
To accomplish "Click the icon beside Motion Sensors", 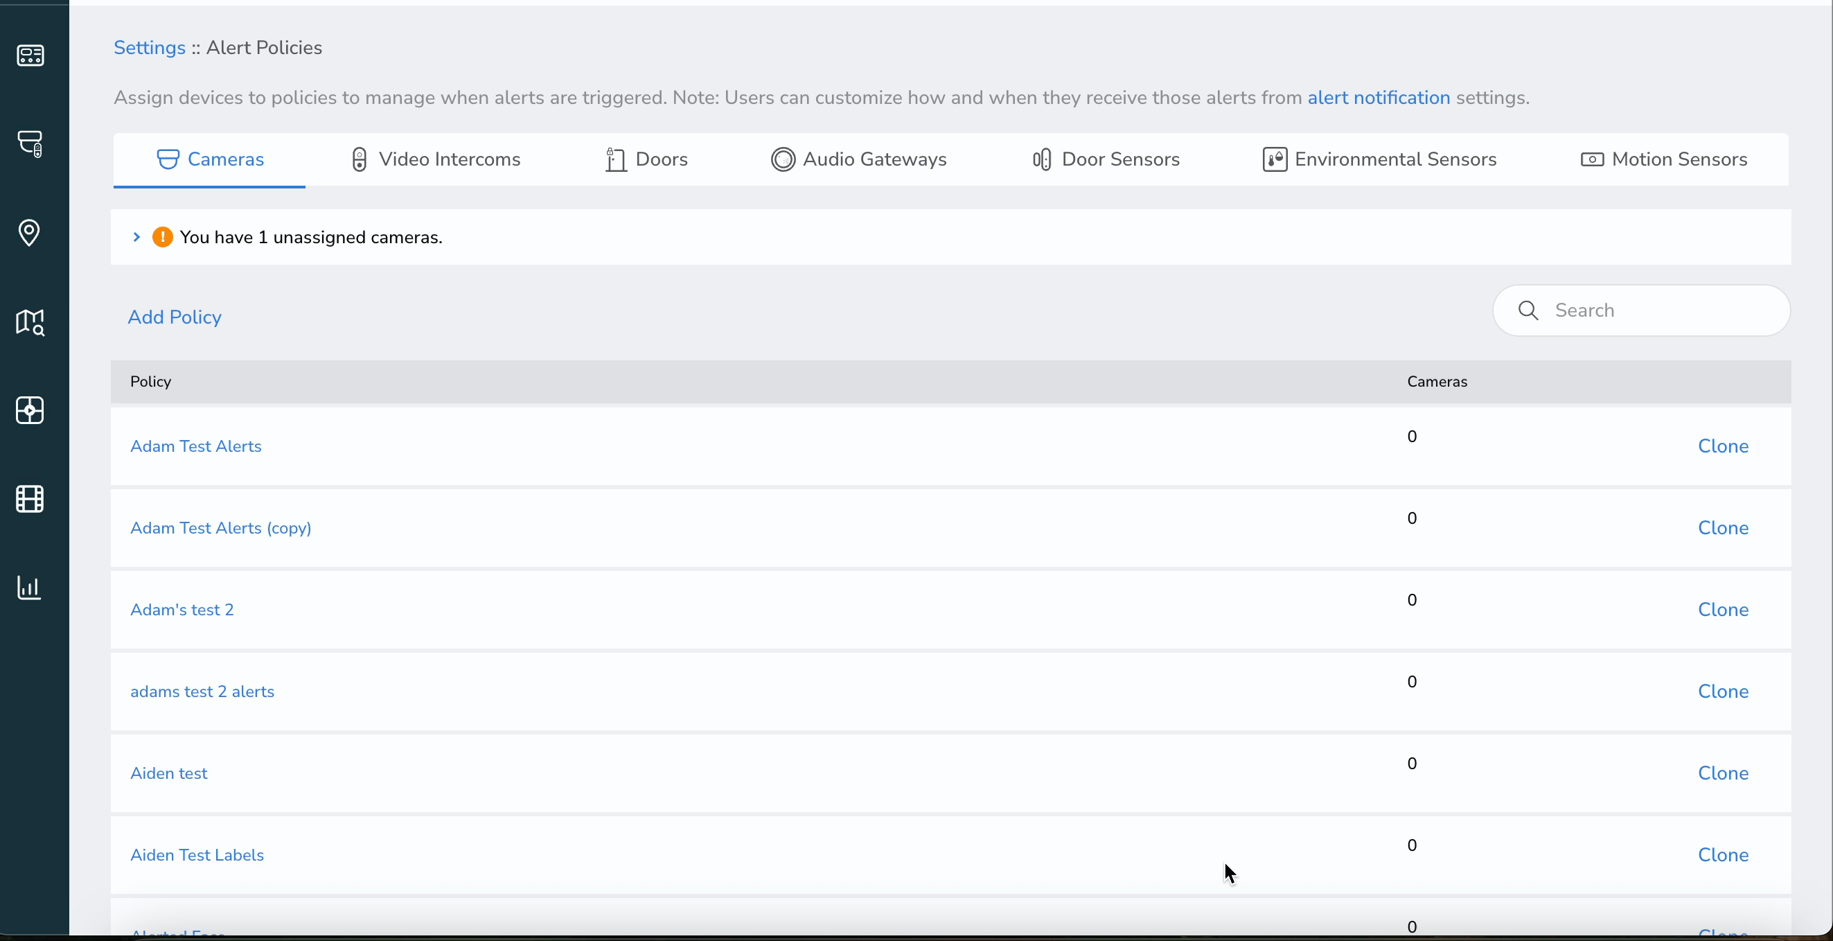I will 1592,159.
